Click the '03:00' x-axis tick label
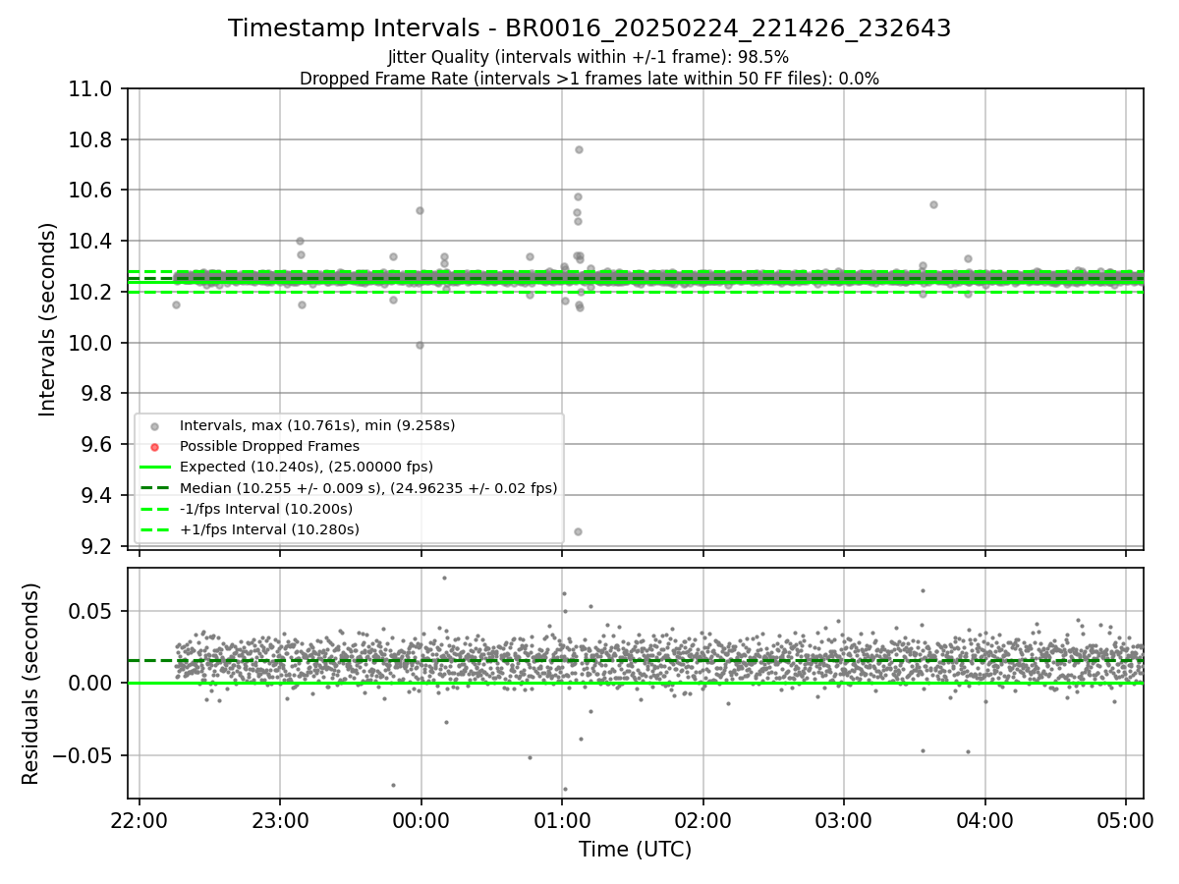1179x884 pixels. [x=844, y=819]
